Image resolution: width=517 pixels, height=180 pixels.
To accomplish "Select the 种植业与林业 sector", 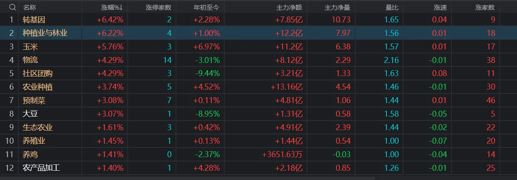I will [x=45, y=33].
